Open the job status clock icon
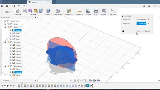 (149, 6)
